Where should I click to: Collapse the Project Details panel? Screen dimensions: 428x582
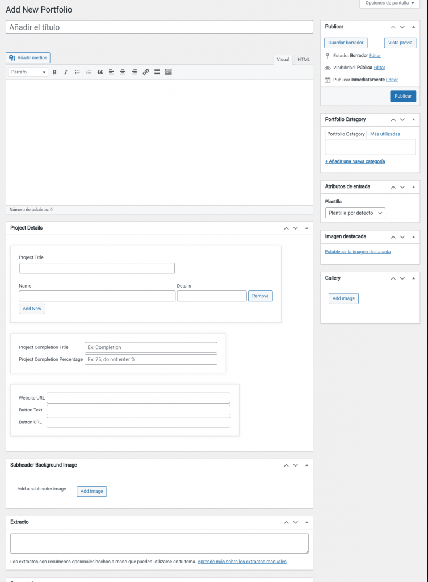(x=307, y=228)
